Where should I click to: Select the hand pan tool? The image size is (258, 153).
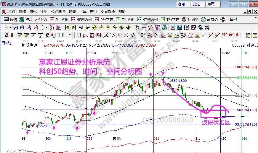(137, 27)
